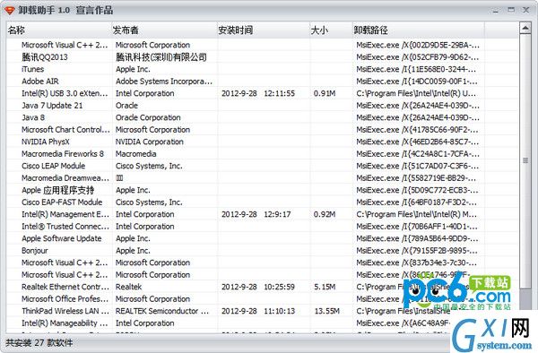Image resolution: width=538 pixels, height=353 pixels.
Task: Maximize the 卸载助手 window
Action: click(x=511, y=10)
